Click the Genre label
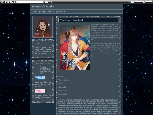153x115 pixels. click(x=61, y=76)
